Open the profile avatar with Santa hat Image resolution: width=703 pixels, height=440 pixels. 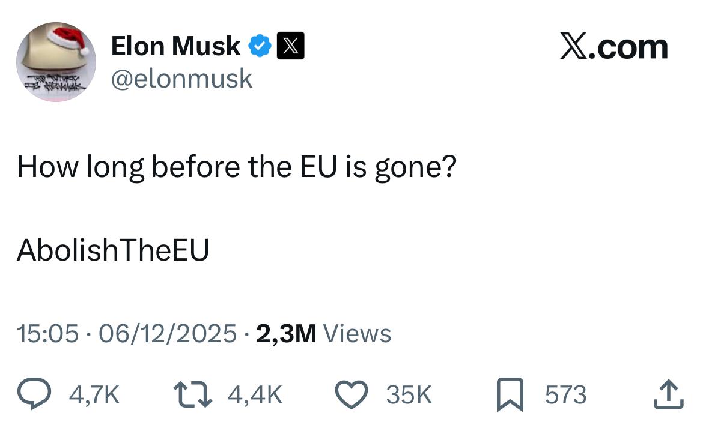[x=56, y=62]
